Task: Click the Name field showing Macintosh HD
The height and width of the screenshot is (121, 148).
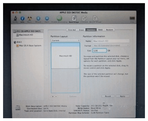Action: pos(111,41)
